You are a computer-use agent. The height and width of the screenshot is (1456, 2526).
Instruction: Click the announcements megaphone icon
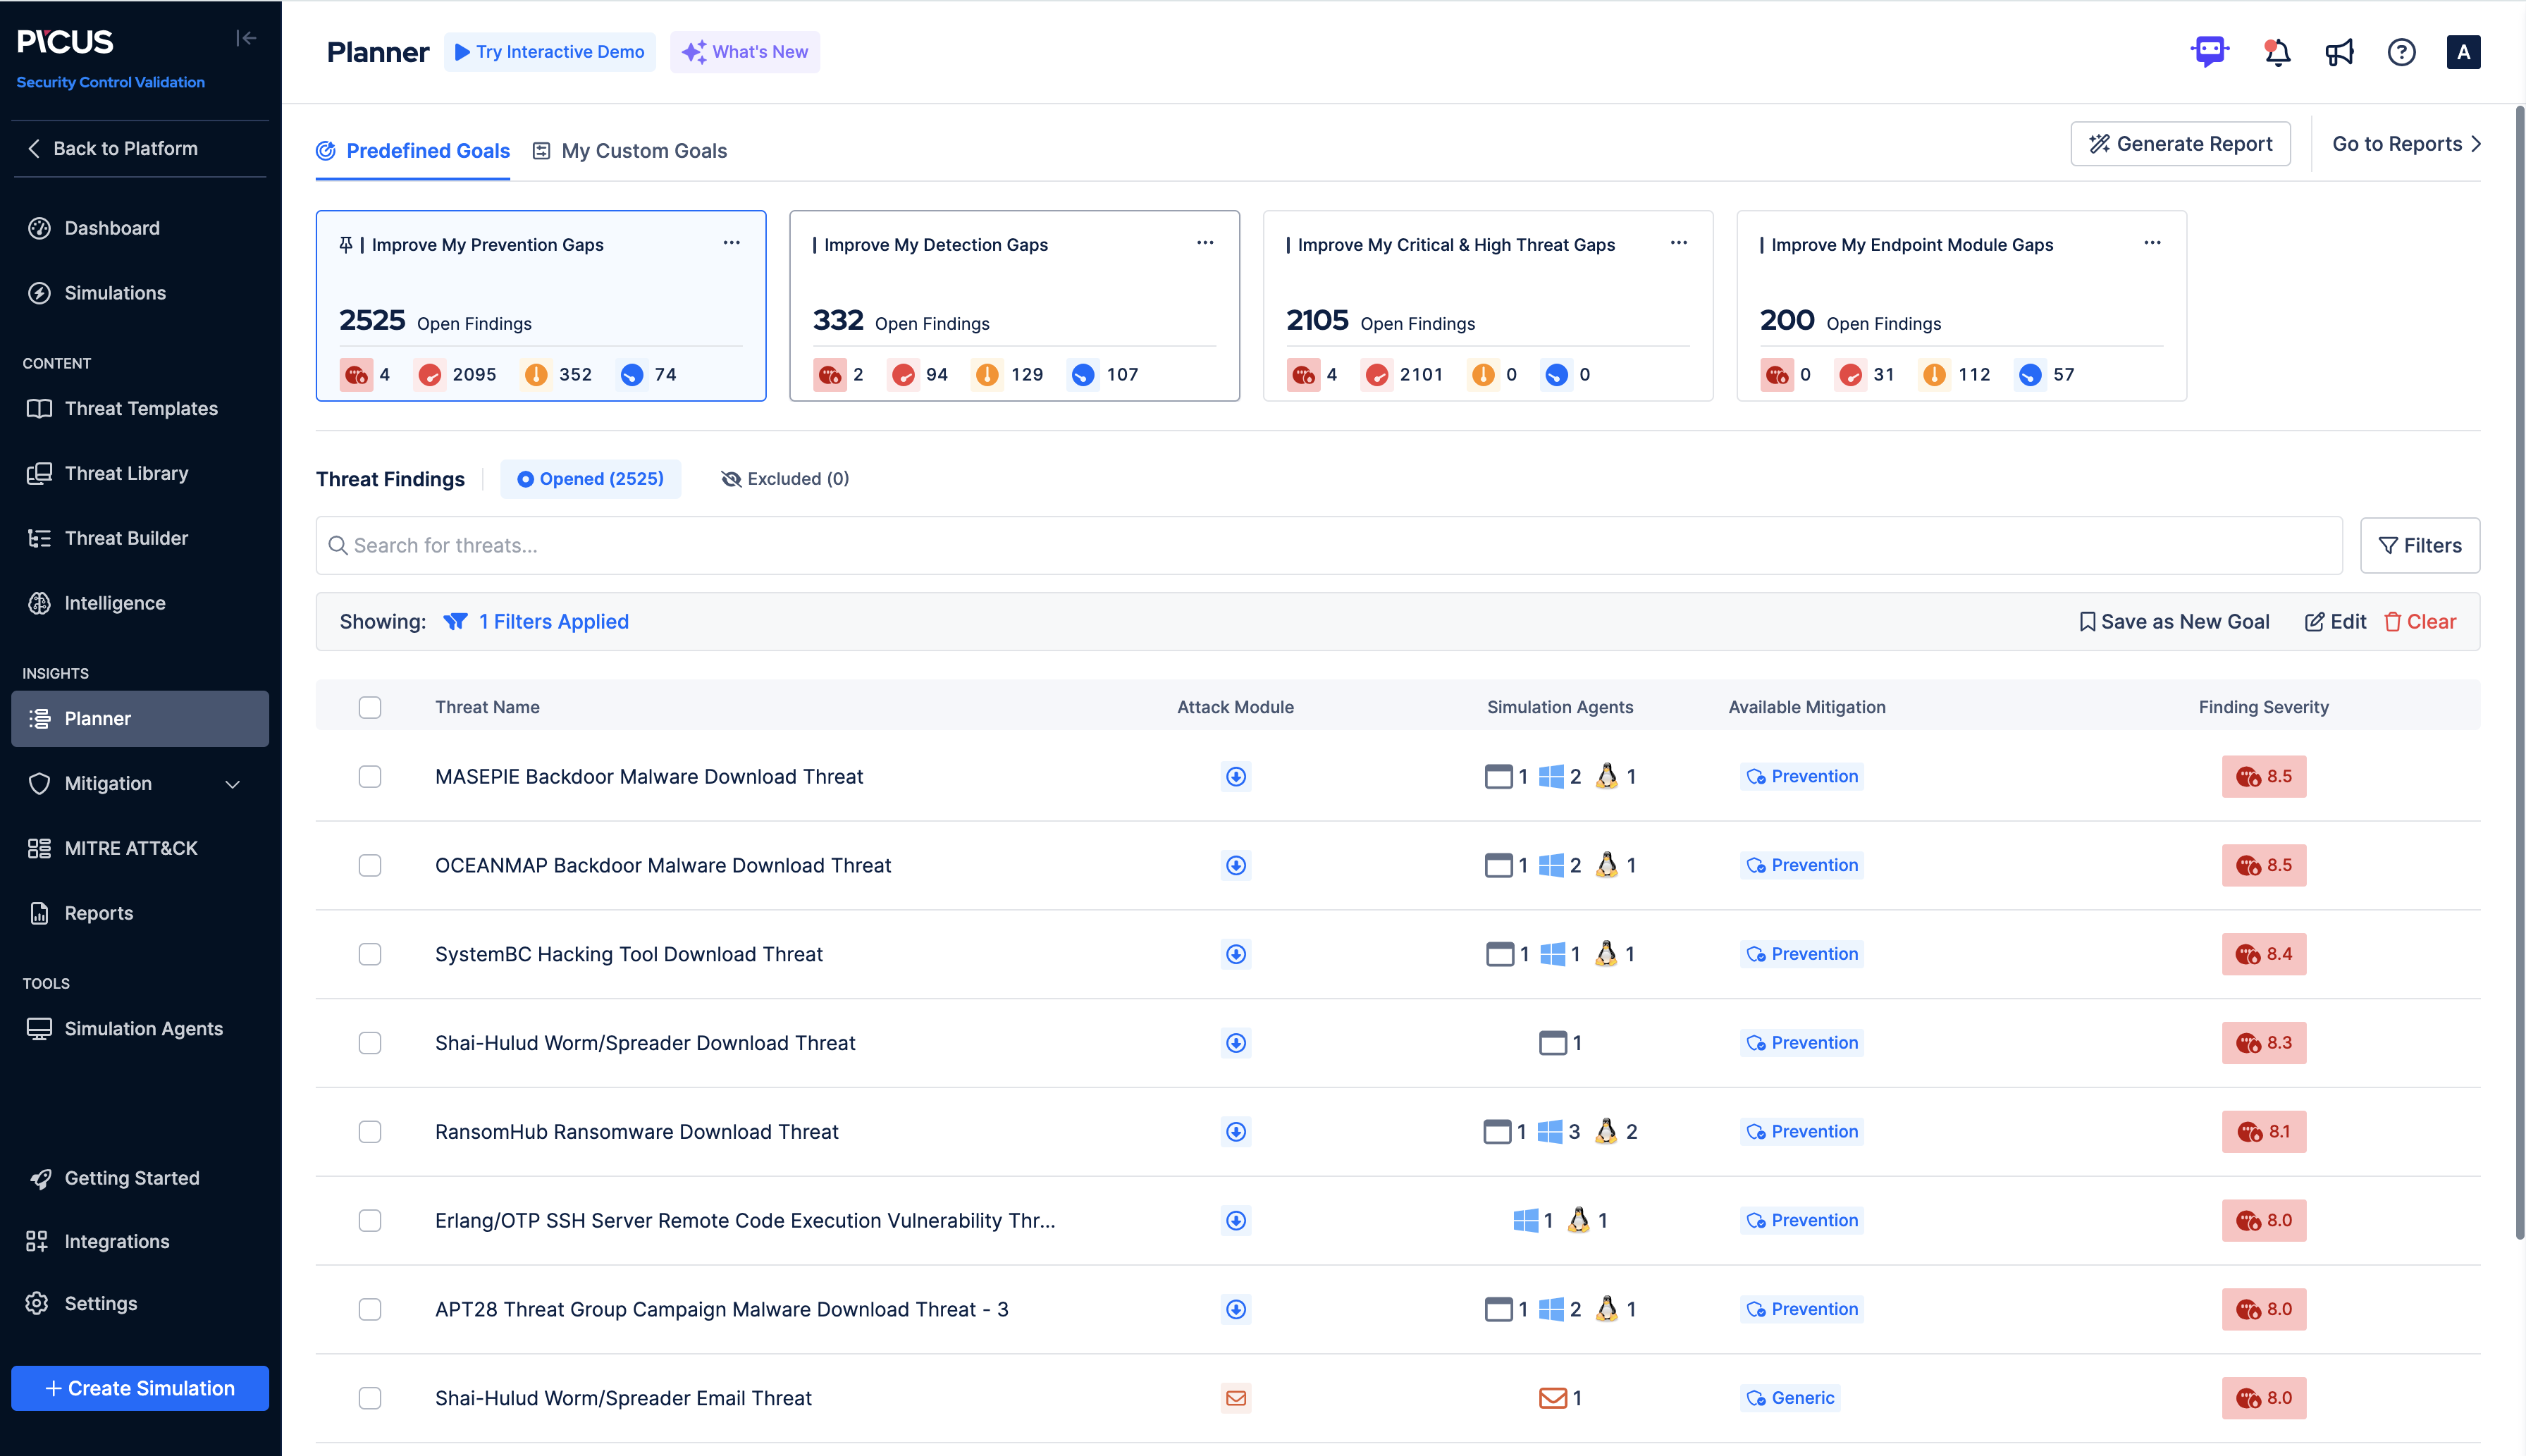click(2339, 52)
